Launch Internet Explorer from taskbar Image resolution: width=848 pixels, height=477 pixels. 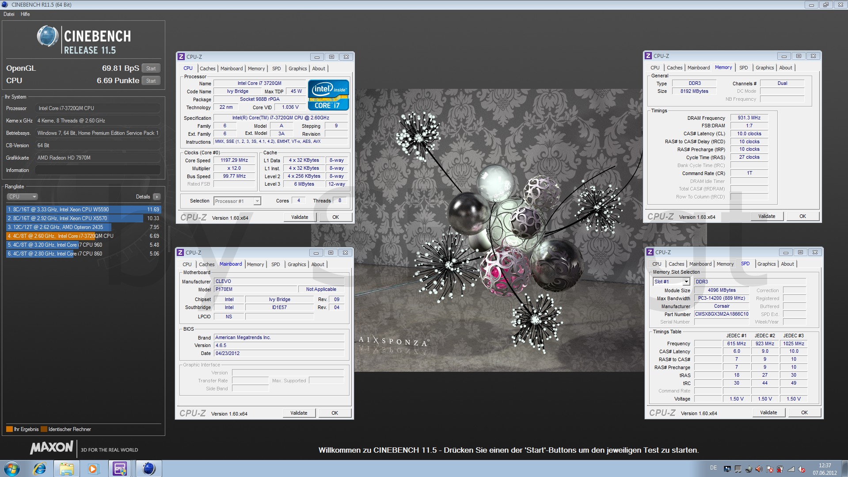click(x=39, y=469)
